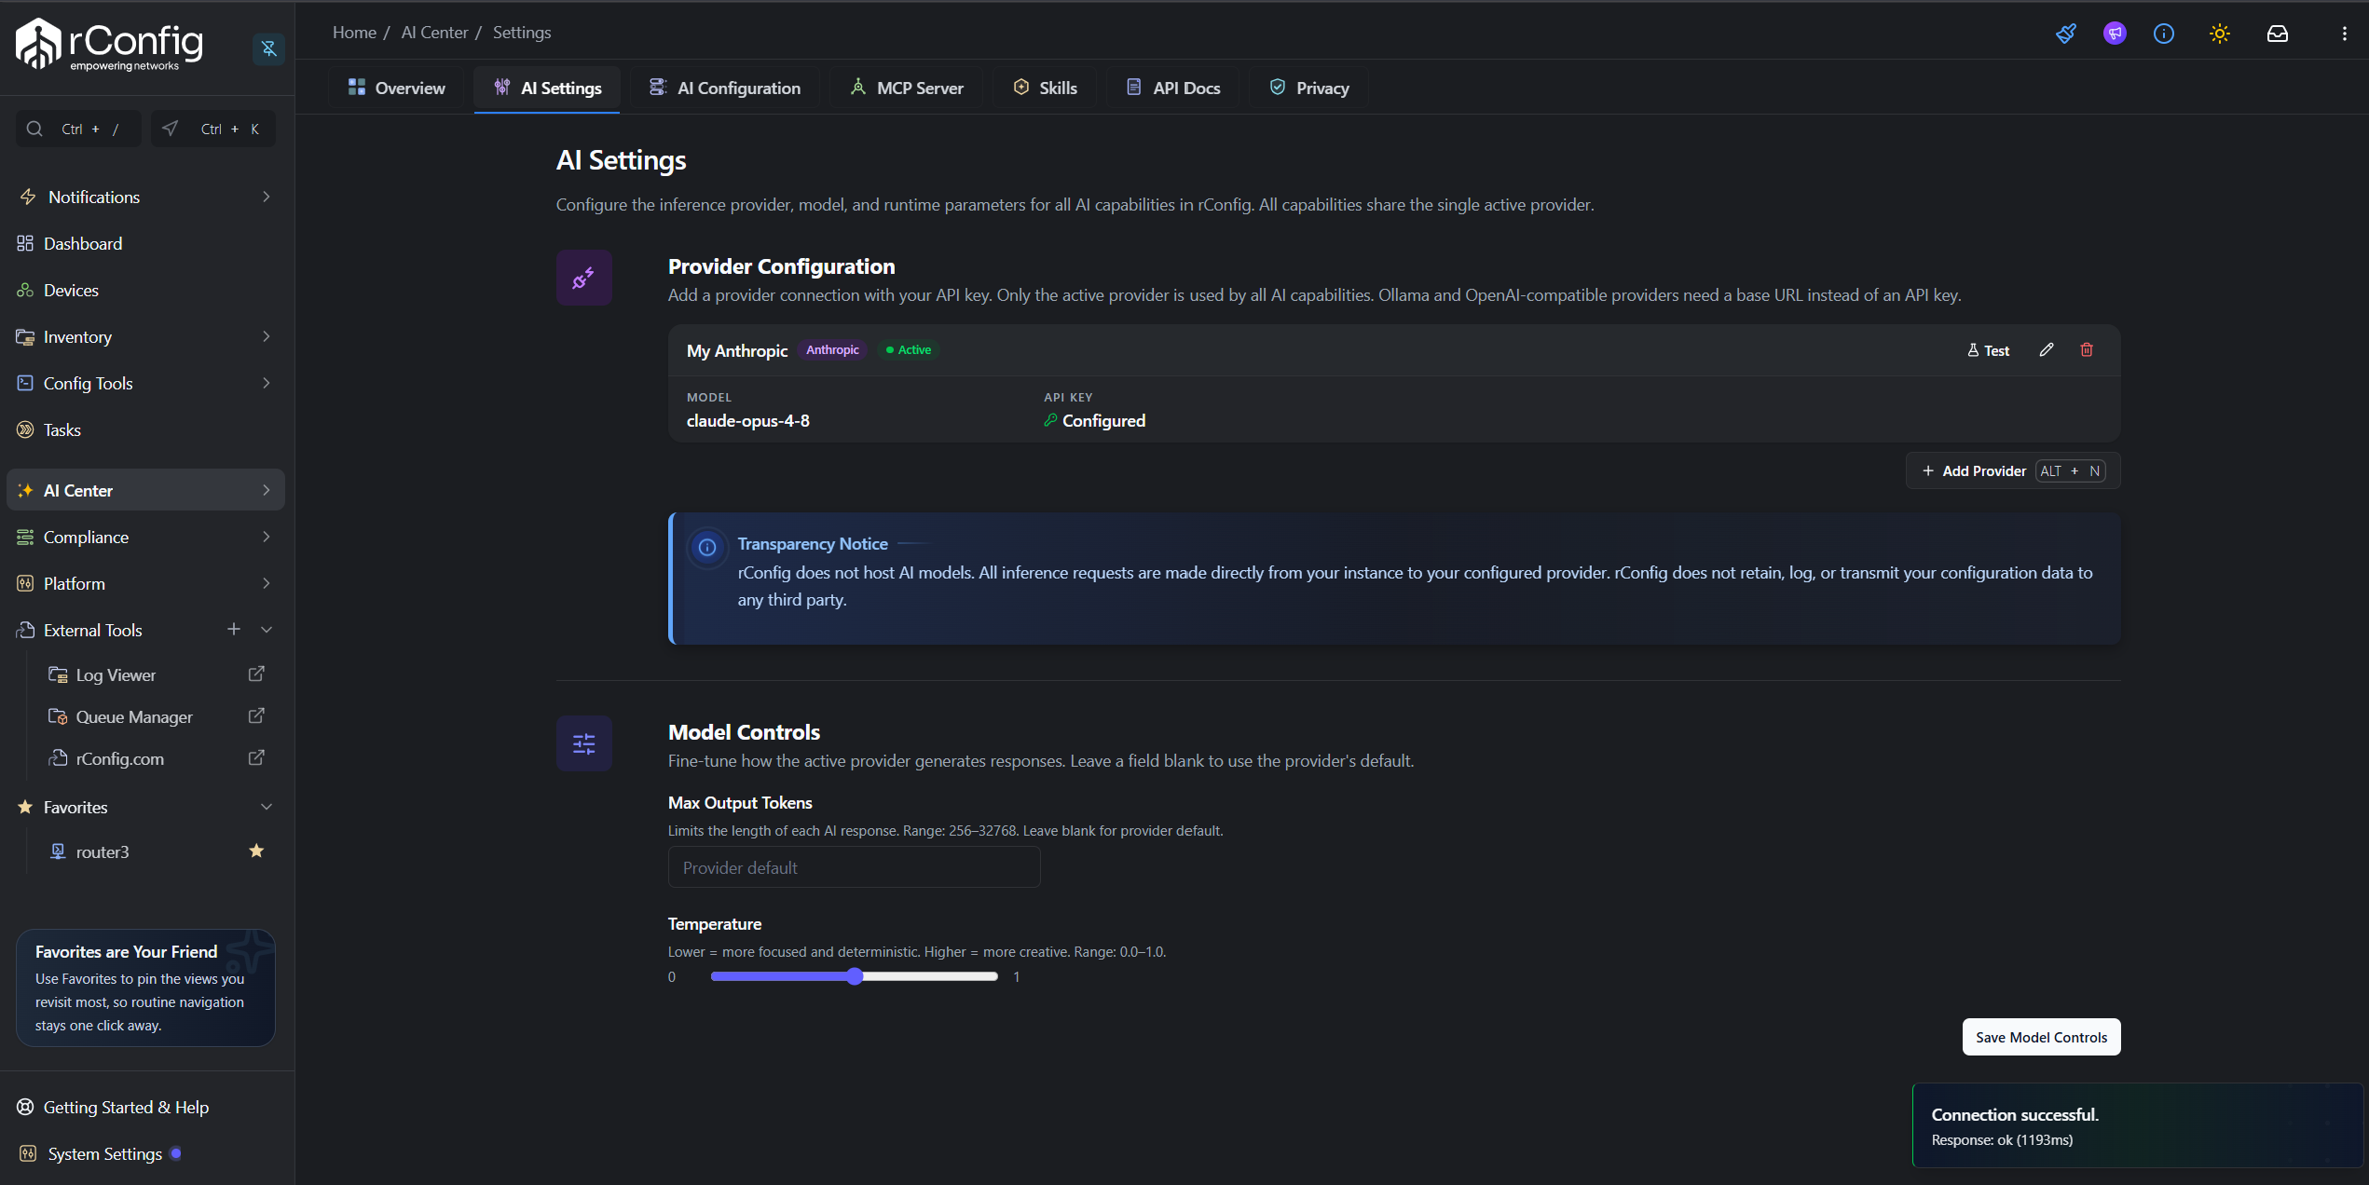This screenshot has width=2369, height=1185.
Task: Click the Add Provider button
Action: (x=2013, y=470)
